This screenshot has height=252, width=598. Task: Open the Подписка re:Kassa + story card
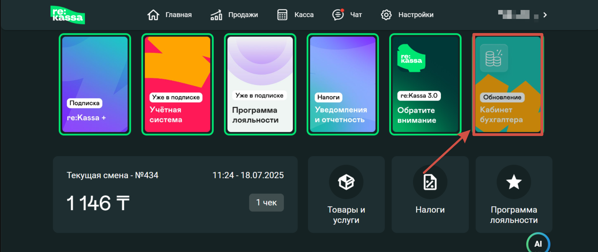click(x=95, y=84)
